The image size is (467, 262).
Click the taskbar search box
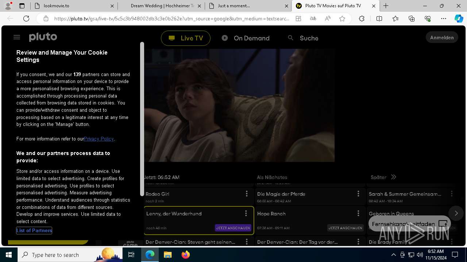[70, 255]
